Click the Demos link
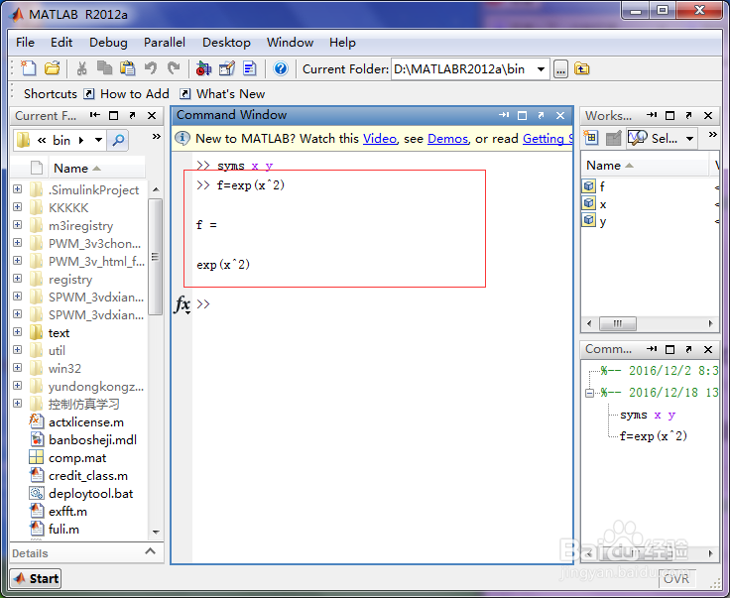 (447, 139)
